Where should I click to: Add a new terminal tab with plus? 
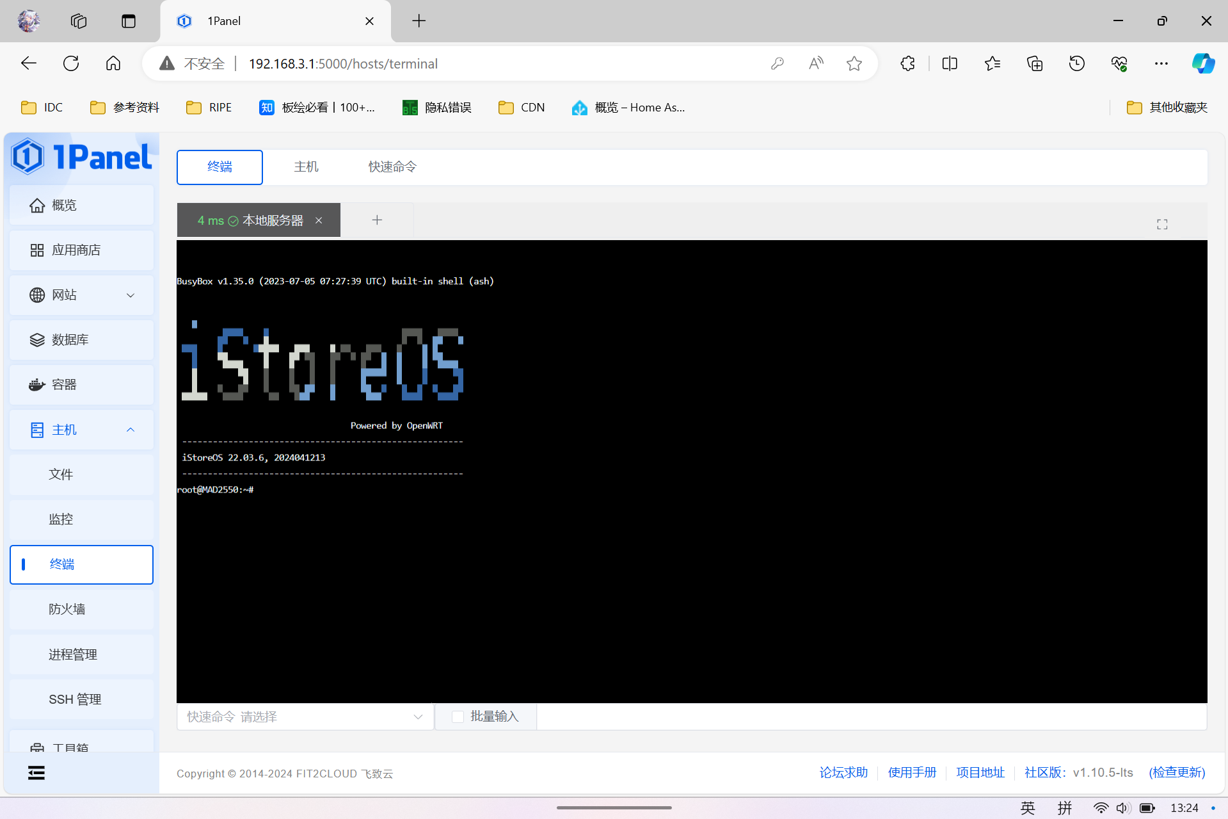377,220
